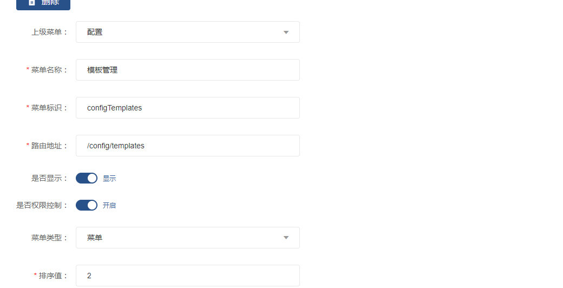Viewport: 563px width, 288px height.
Task: Click the 菜单名称 field containing 模板管理
Action: click(x=187, y=70)
